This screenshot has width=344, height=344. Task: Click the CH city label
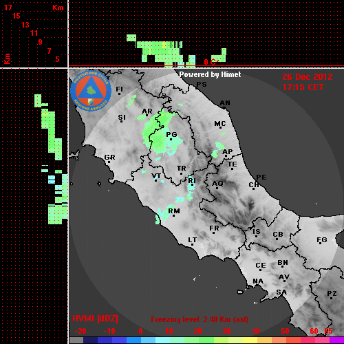point(254,185)
